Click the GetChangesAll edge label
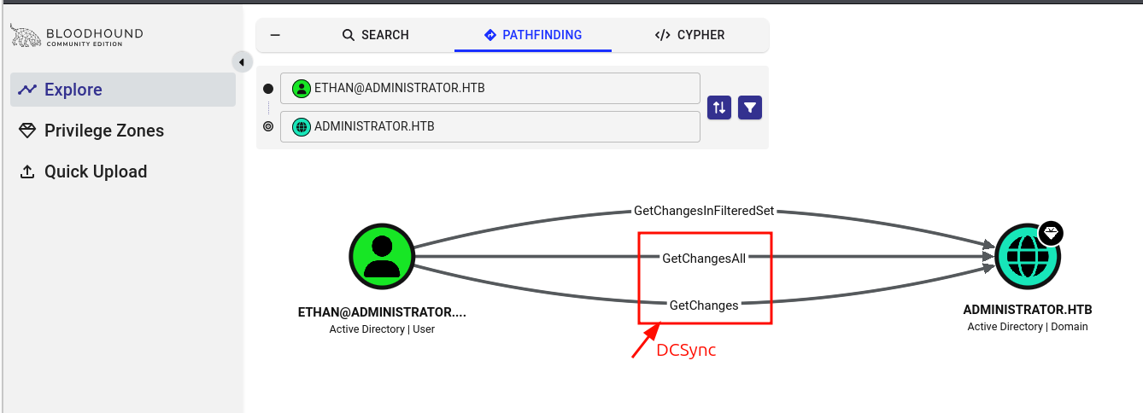The height and width of the screenshot is (413, 1143). pyautogui.click(x=704, y=258)
